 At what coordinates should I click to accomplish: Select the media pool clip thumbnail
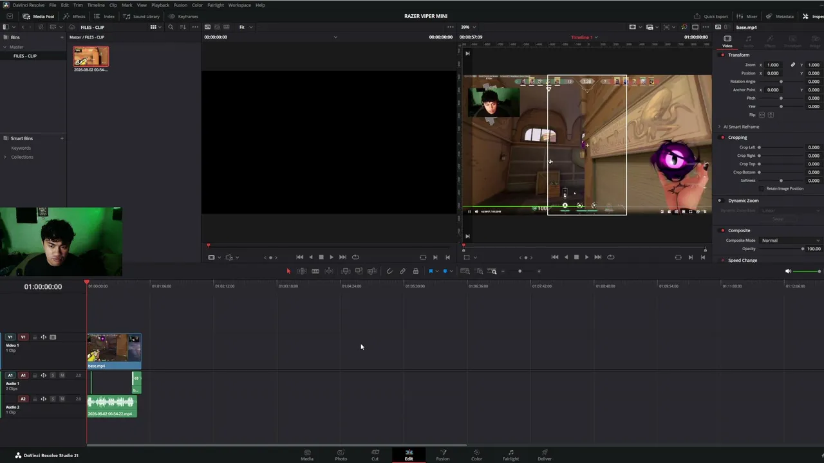pos(91,57)
